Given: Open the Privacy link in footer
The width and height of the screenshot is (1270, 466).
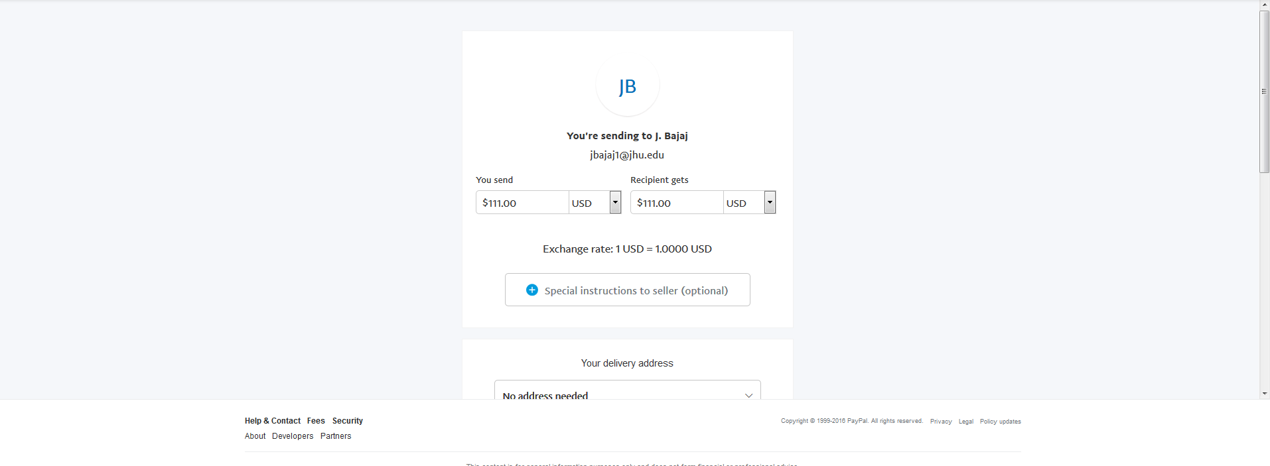Looking at the screenshot, I should coord(941,422).
